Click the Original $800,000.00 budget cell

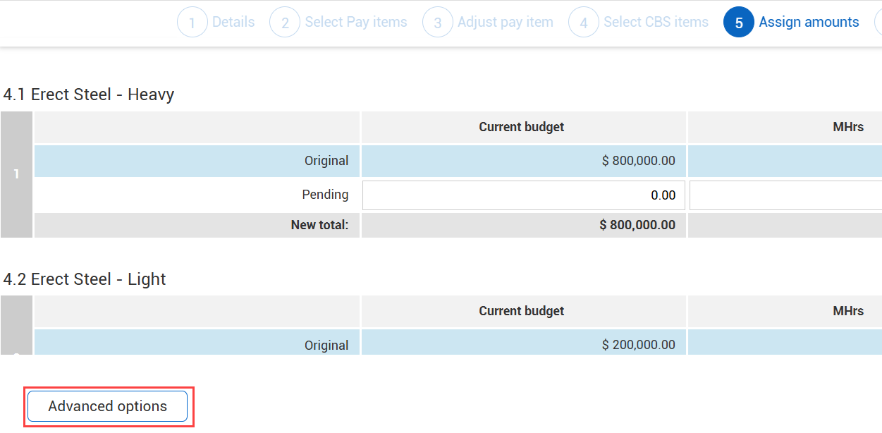pos(523,161)
